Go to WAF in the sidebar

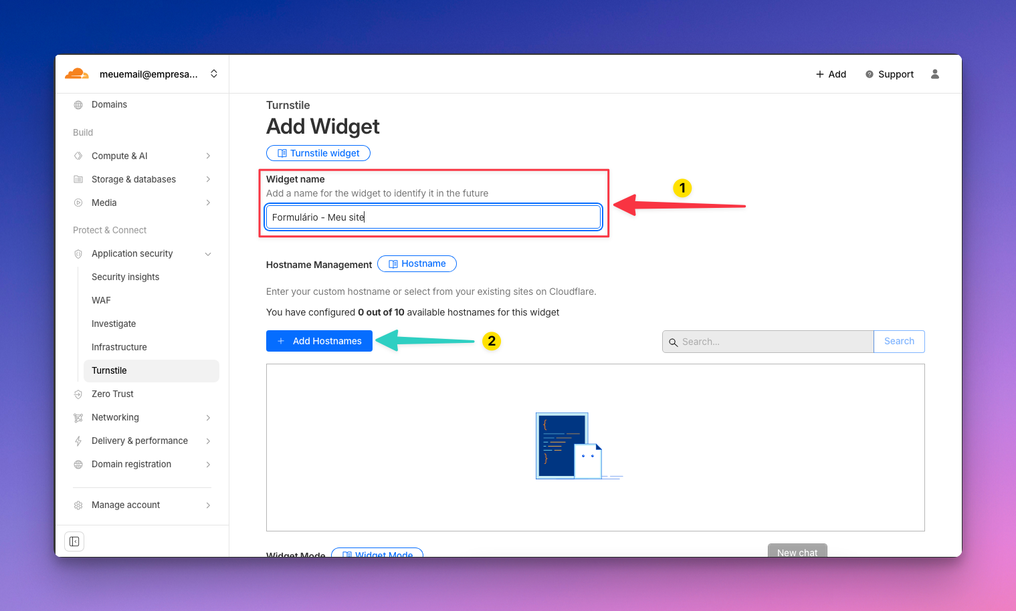pyautogui.click(x=102, y=301)
